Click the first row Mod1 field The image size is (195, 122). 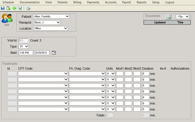(x=120, y=74)
